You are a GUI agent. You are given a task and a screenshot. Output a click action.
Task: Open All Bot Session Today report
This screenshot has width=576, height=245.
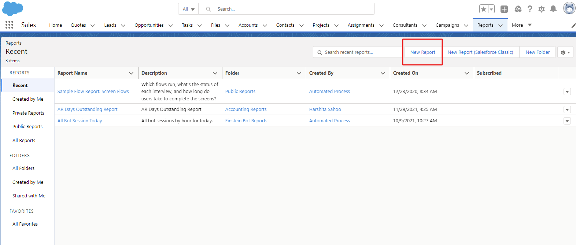pos(80,121)
